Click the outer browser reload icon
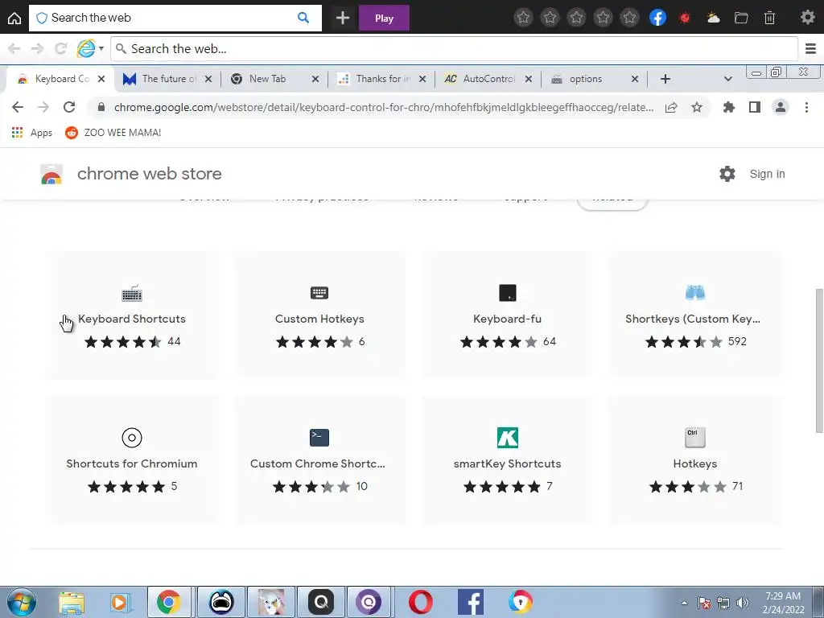824x618 pixels. tap(60, 49)
